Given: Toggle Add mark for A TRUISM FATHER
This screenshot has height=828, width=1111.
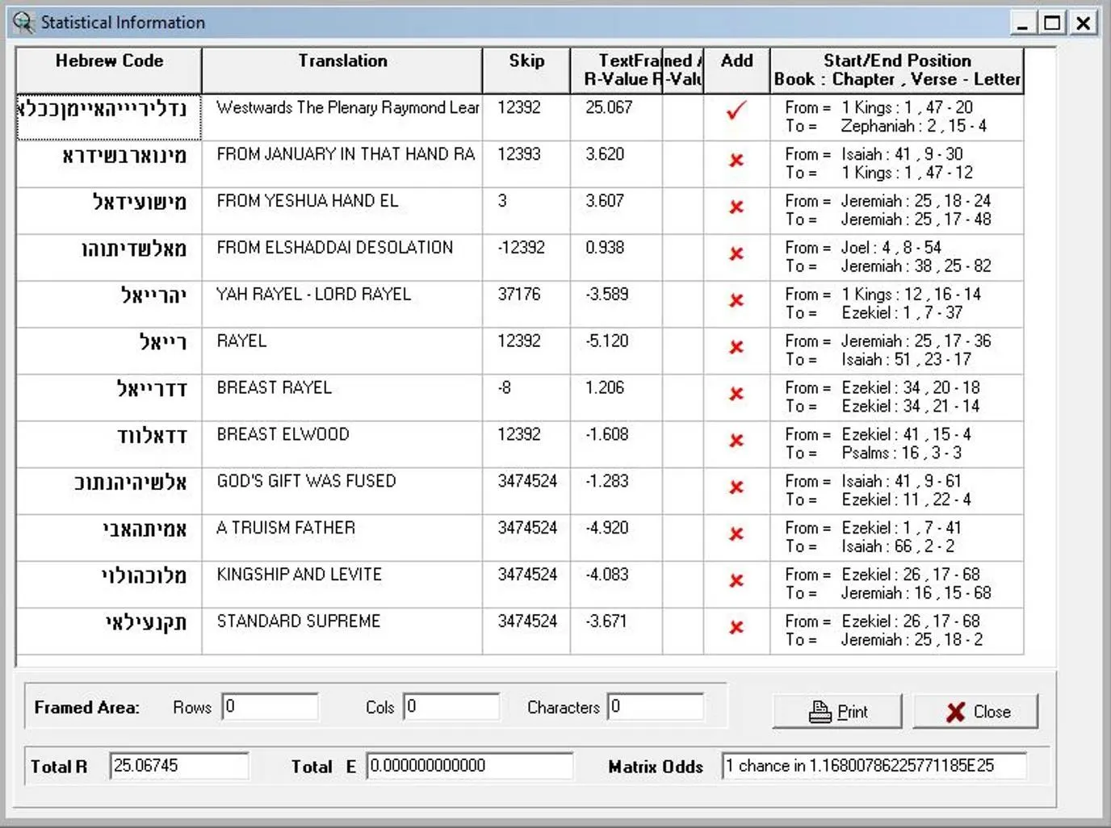Looking at the screenshot, I should tap(736, 535).
